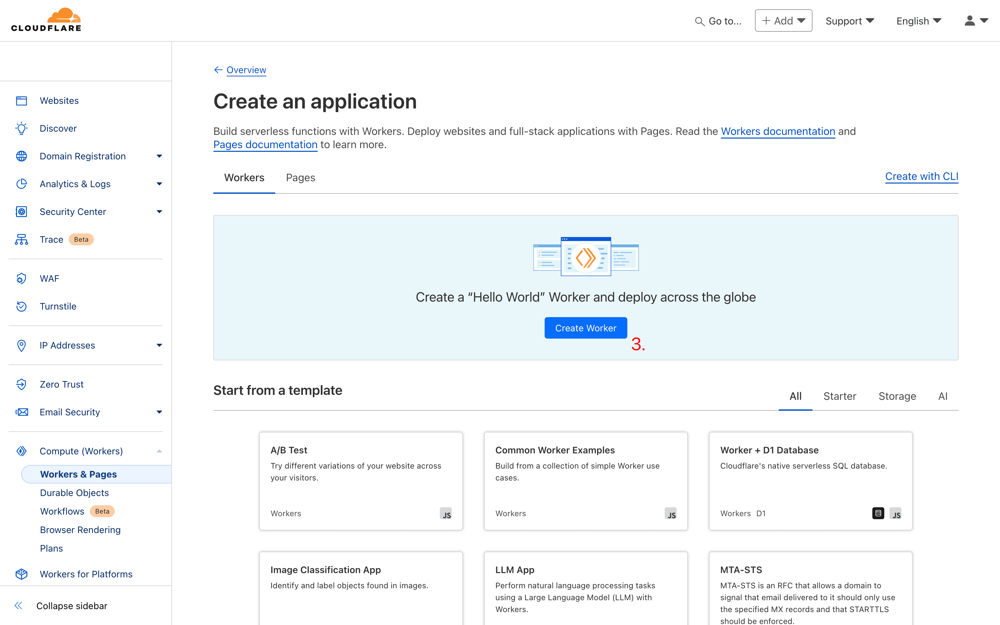
Task: Click the Email Security sidebar icon
Action: [21, 412]
